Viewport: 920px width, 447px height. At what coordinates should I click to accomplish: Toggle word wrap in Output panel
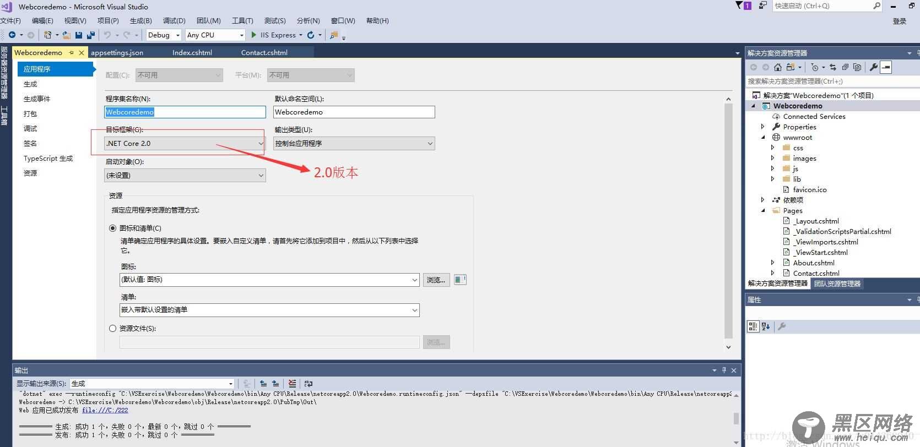309,384
